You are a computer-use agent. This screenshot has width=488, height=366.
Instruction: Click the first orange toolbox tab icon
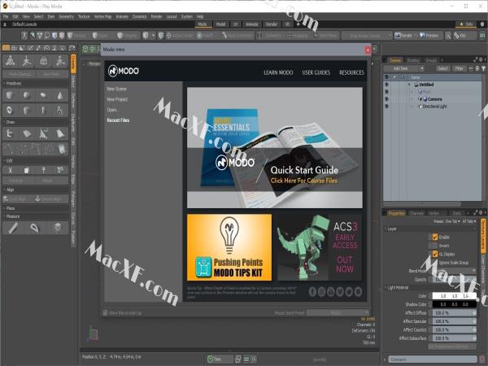6,48
